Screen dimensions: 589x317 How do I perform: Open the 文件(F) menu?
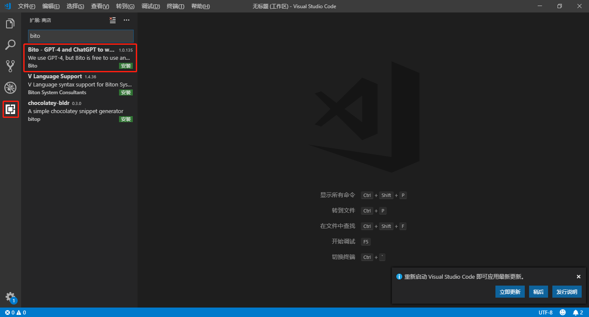pyautogui.click(x=27, y=6)
